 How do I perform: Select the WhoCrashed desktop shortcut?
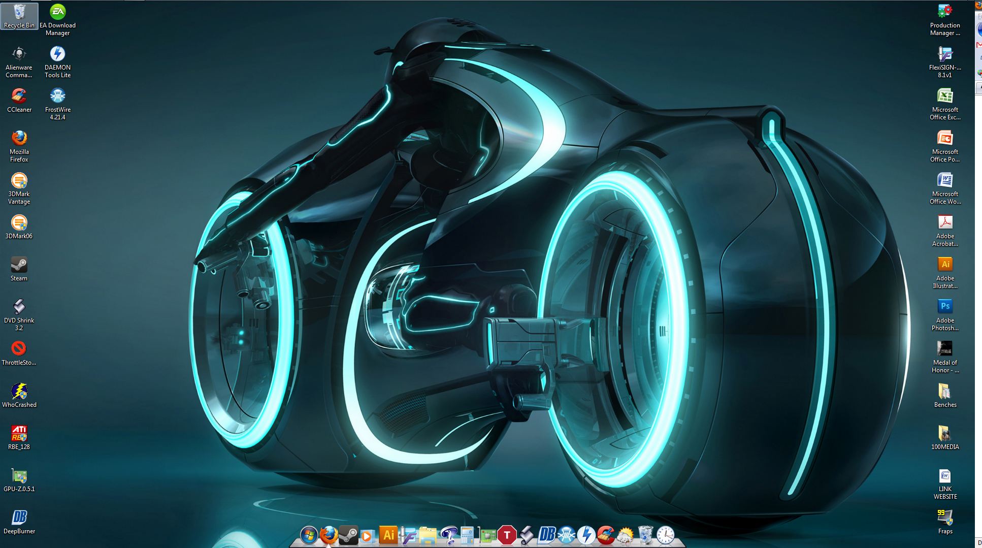click(19, 395)
